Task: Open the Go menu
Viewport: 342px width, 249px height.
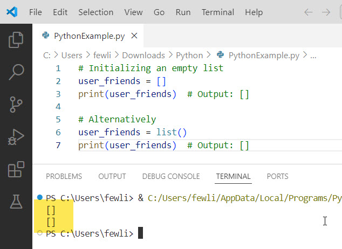Action: pyautogui.click(x=159, y=12)
